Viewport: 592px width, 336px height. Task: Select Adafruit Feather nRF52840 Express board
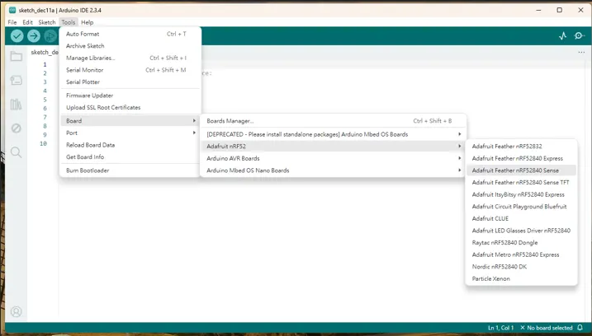point(521,159)
